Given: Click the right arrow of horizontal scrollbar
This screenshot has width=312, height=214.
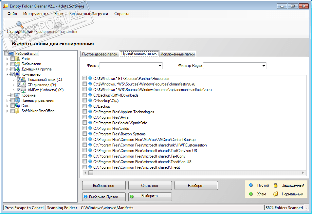Looking at the screenshot, I should click(303, 173).
